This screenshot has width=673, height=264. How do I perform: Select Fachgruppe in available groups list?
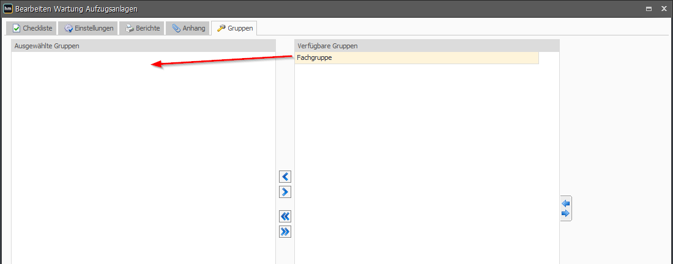(x=416, y=58)
